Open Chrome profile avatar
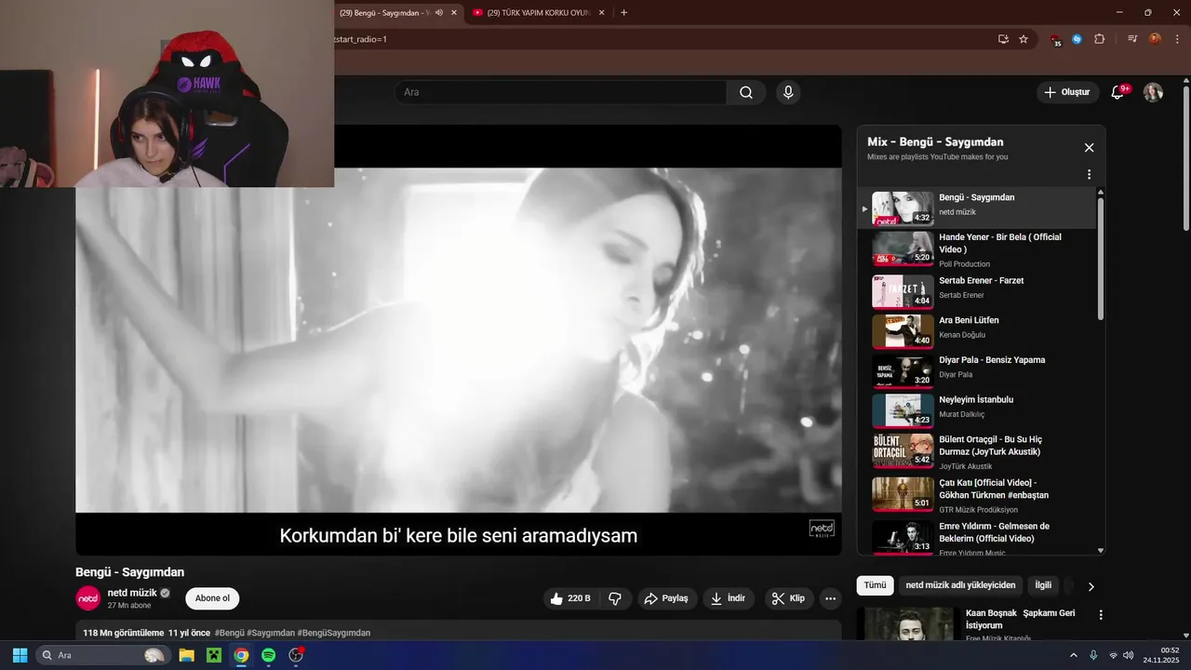Screen dimensions: 1191x670 pos(1155,39)
